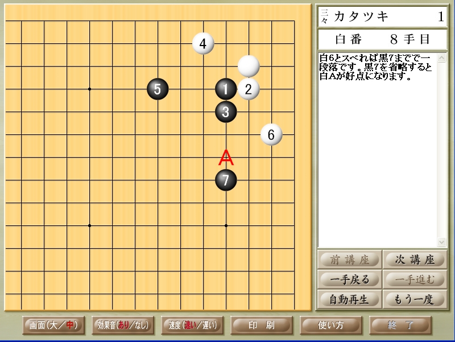Click the red A point marker
455x342 pixels.
coord(226,158)
